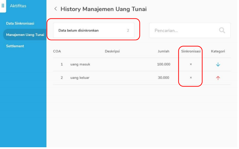
Task: Click the 100.000 amount cell
Action: click(164, 65)
